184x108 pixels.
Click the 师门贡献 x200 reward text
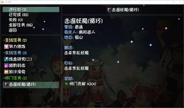(x=83, y=84)
